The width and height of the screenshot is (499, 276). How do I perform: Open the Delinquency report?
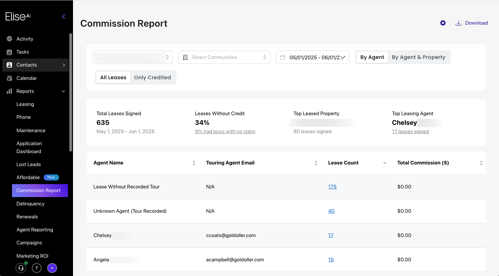tap(30, 204)
